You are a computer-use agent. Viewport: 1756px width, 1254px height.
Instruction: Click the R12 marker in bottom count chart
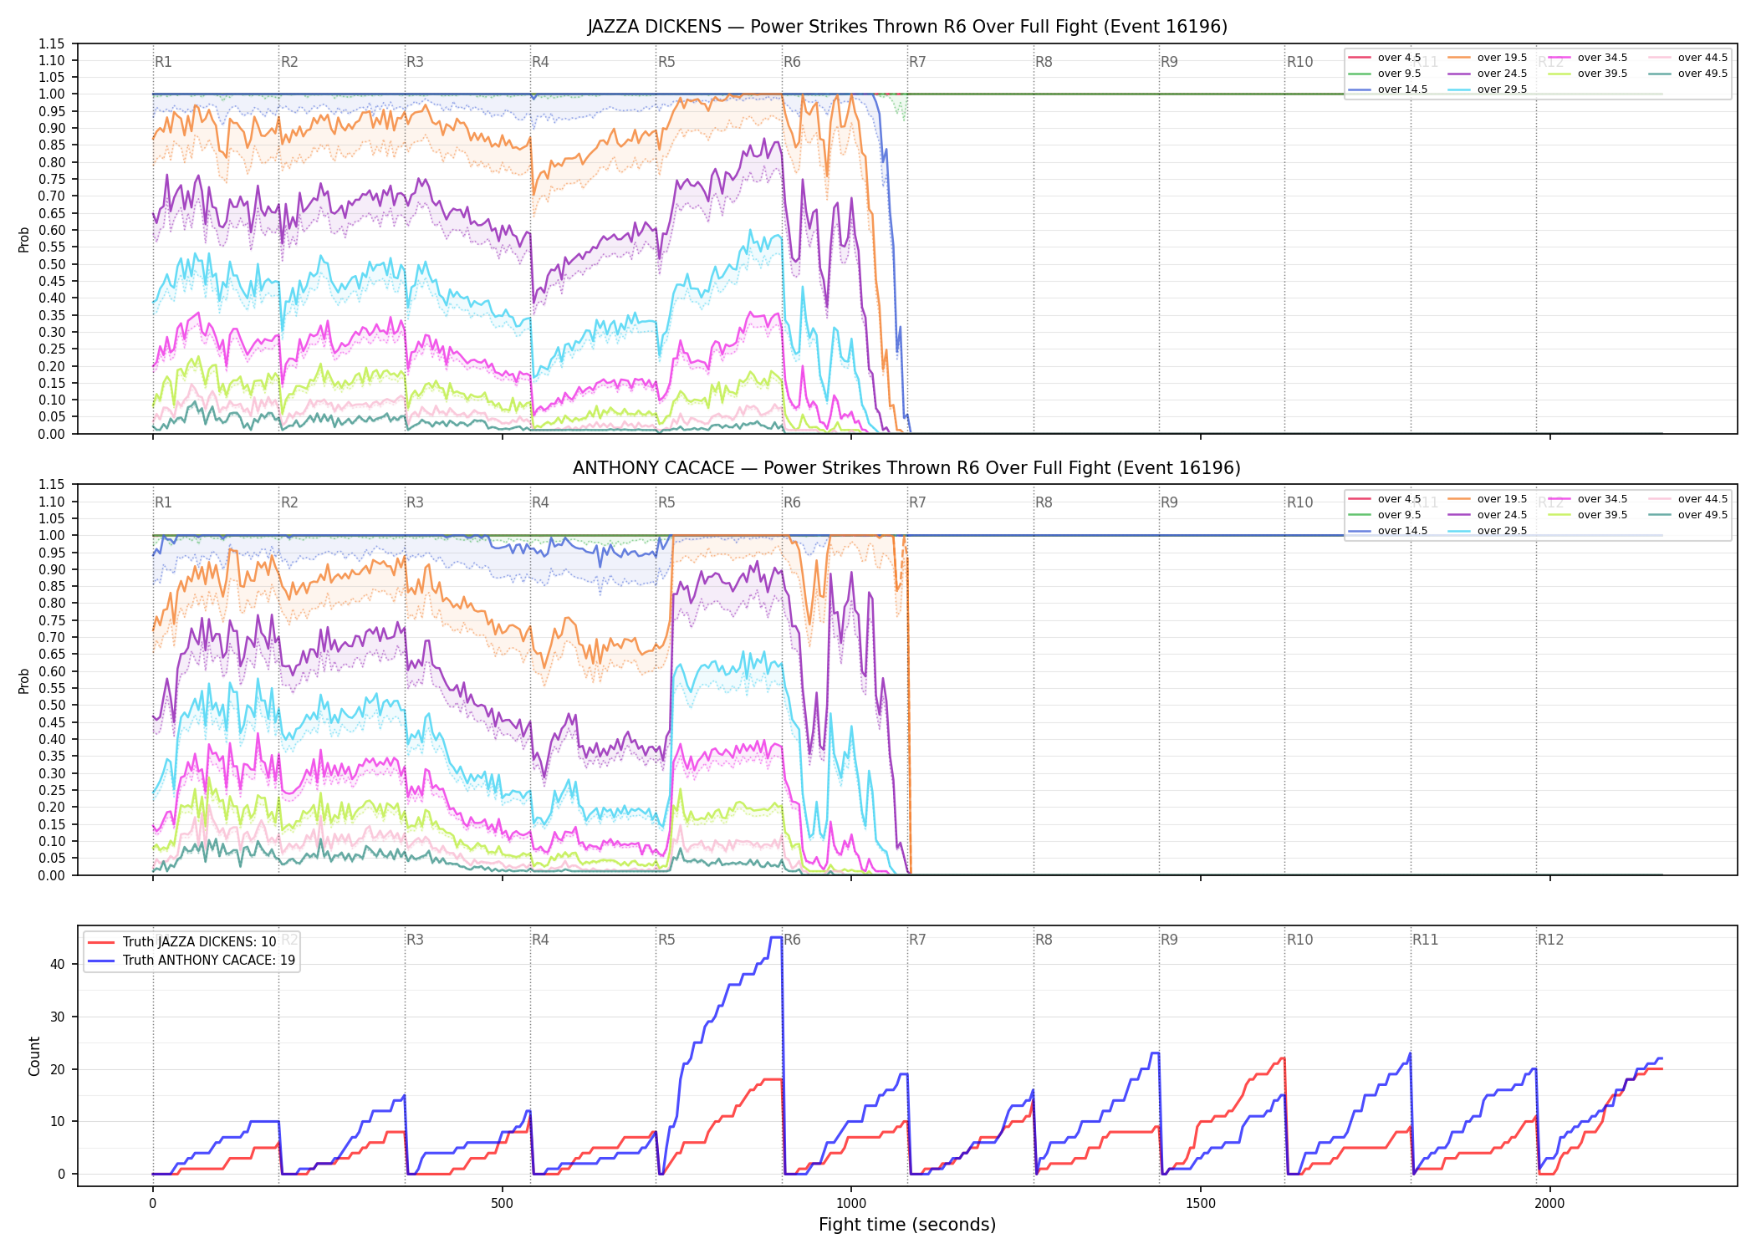(x=1550, y=940)
